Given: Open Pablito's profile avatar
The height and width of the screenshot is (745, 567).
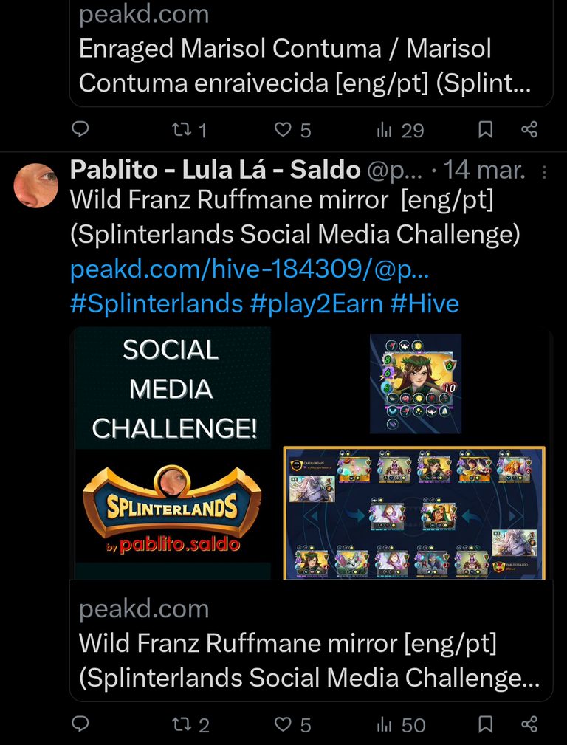Looking at the screenshot, I should click(35, 185).
